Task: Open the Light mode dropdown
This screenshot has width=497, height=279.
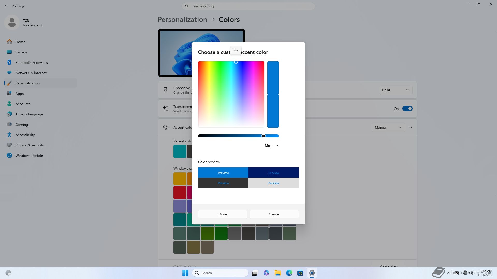Action: [395, 90]
